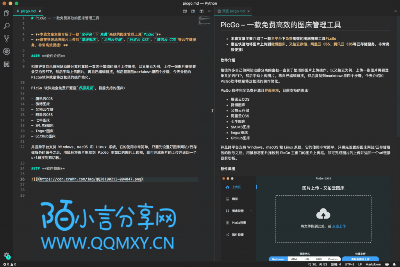Open notifications bell in status bar
This screenshot has height=267, width=400.
(394, 264)
